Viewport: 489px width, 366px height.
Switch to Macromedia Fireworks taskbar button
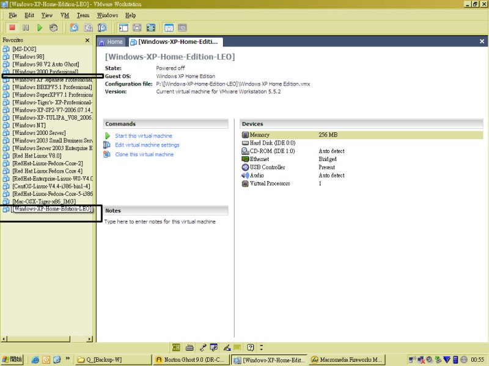[x=347, y=360]
